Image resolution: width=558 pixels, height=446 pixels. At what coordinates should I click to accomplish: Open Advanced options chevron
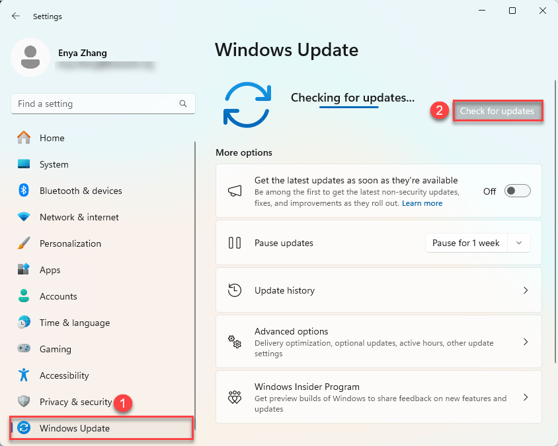(526, 342)
